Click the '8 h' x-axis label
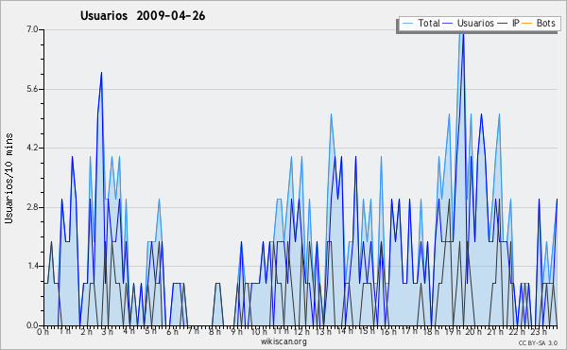This screenshot has width=567, height=350. pyautogui.click(x=215, y=332)
